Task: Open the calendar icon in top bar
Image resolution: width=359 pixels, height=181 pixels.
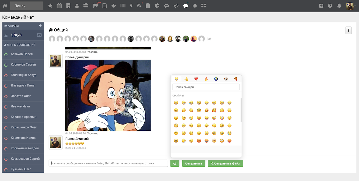Action: 59,6
